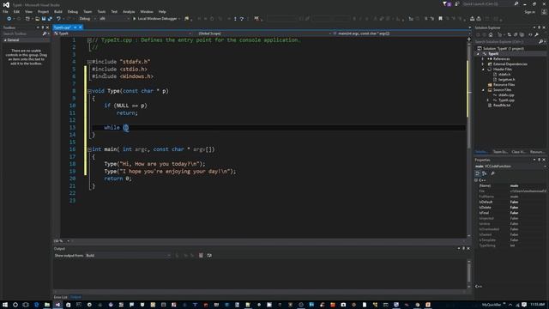549x309 pixels.
Task: Click the Quick Launch search magnifier
Action: pos(516,3)
